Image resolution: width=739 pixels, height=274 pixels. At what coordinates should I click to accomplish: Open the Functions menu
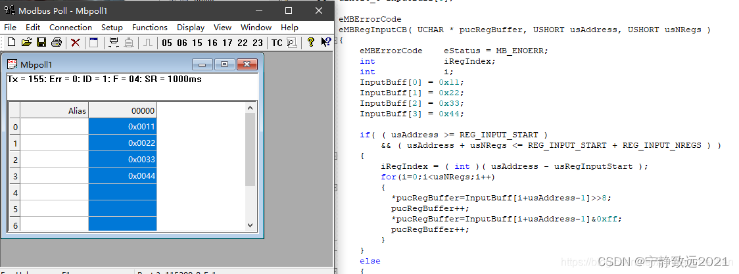click(x=149, y=28)
